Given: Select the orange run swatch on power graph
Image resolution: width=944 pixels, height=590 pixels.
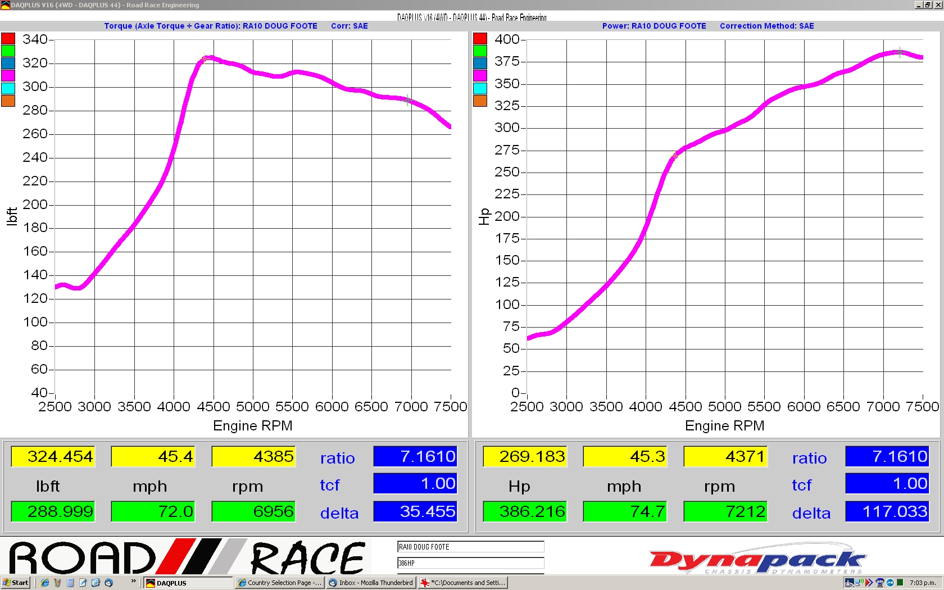Looking at the screenshot, I should (x=480, y=101).
